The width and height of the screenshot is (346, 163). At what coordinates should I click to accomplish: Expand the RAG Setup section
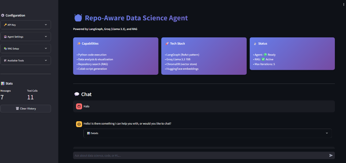coord(26,48)
